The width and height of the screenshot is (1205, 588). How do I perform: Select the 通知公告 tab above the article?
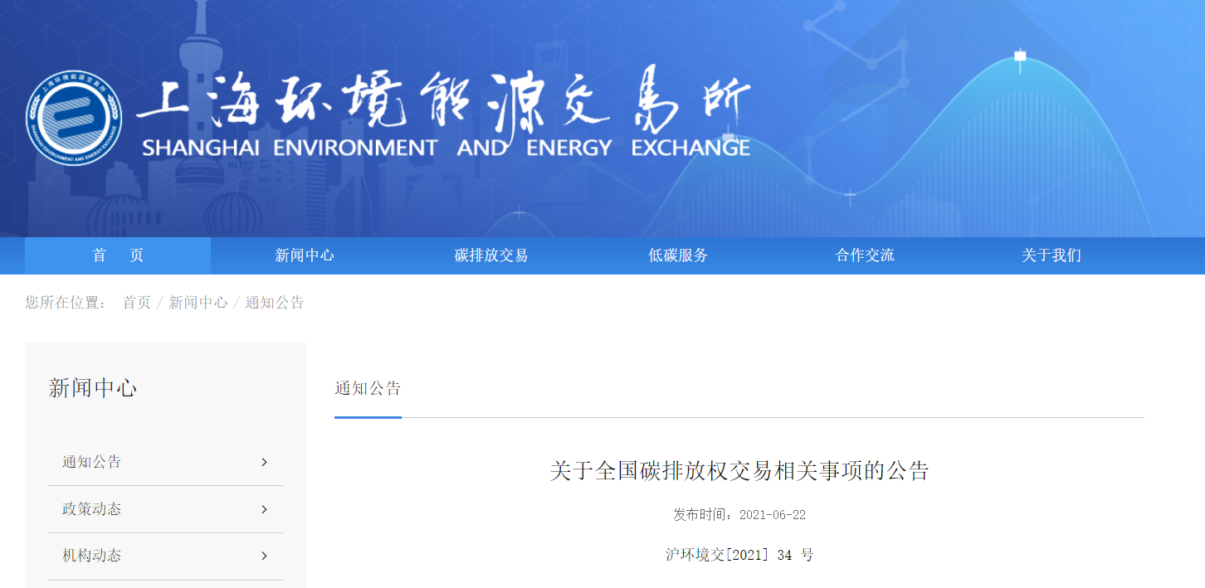[x=368, y=388]
